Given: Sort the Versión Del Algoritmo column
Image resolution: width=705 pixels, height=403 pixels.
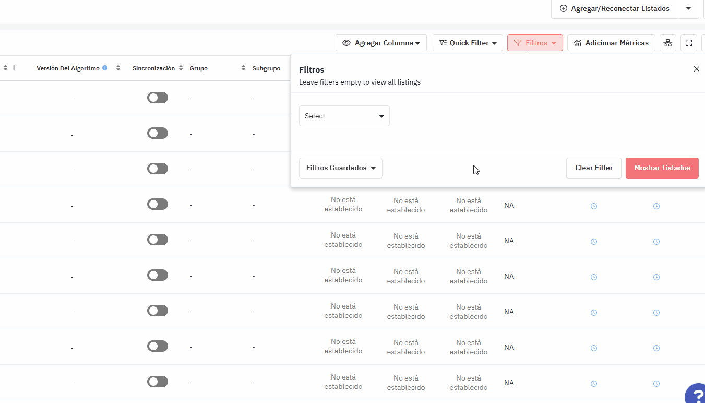Looking at the screenshot, I should [x=118, y=68].
